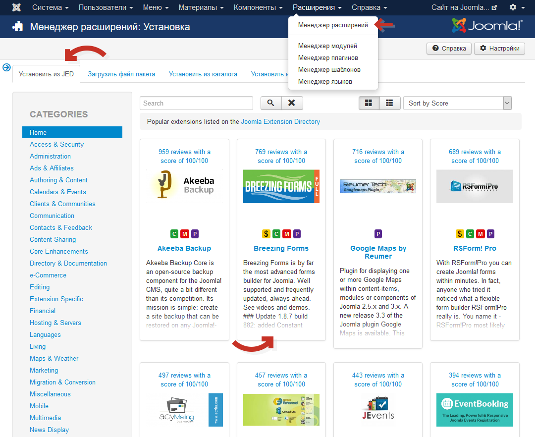Viewport: 535px width, 437px height.
Task: Click the green C badge under Akeeba Backup
Action: (x=174, y=234)
